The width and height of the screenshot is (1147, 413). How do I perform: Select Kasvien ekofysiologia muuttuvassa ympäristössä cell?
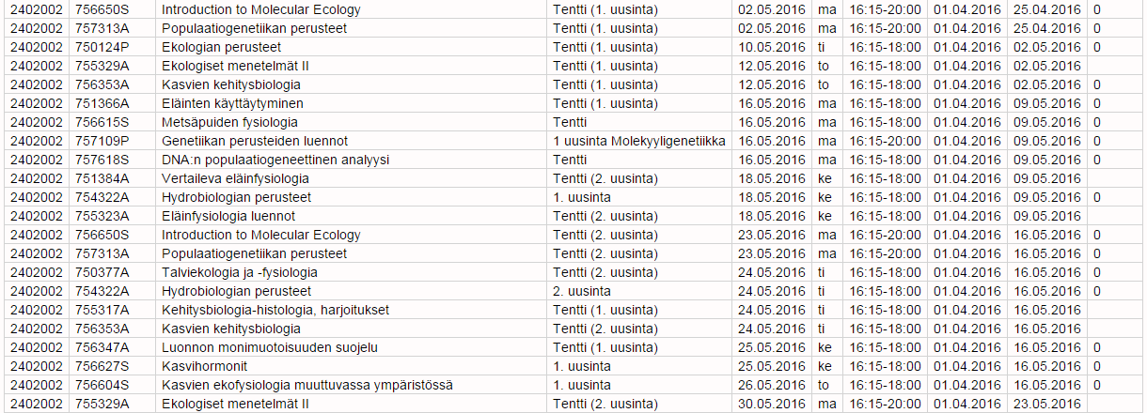click(307, 385)
